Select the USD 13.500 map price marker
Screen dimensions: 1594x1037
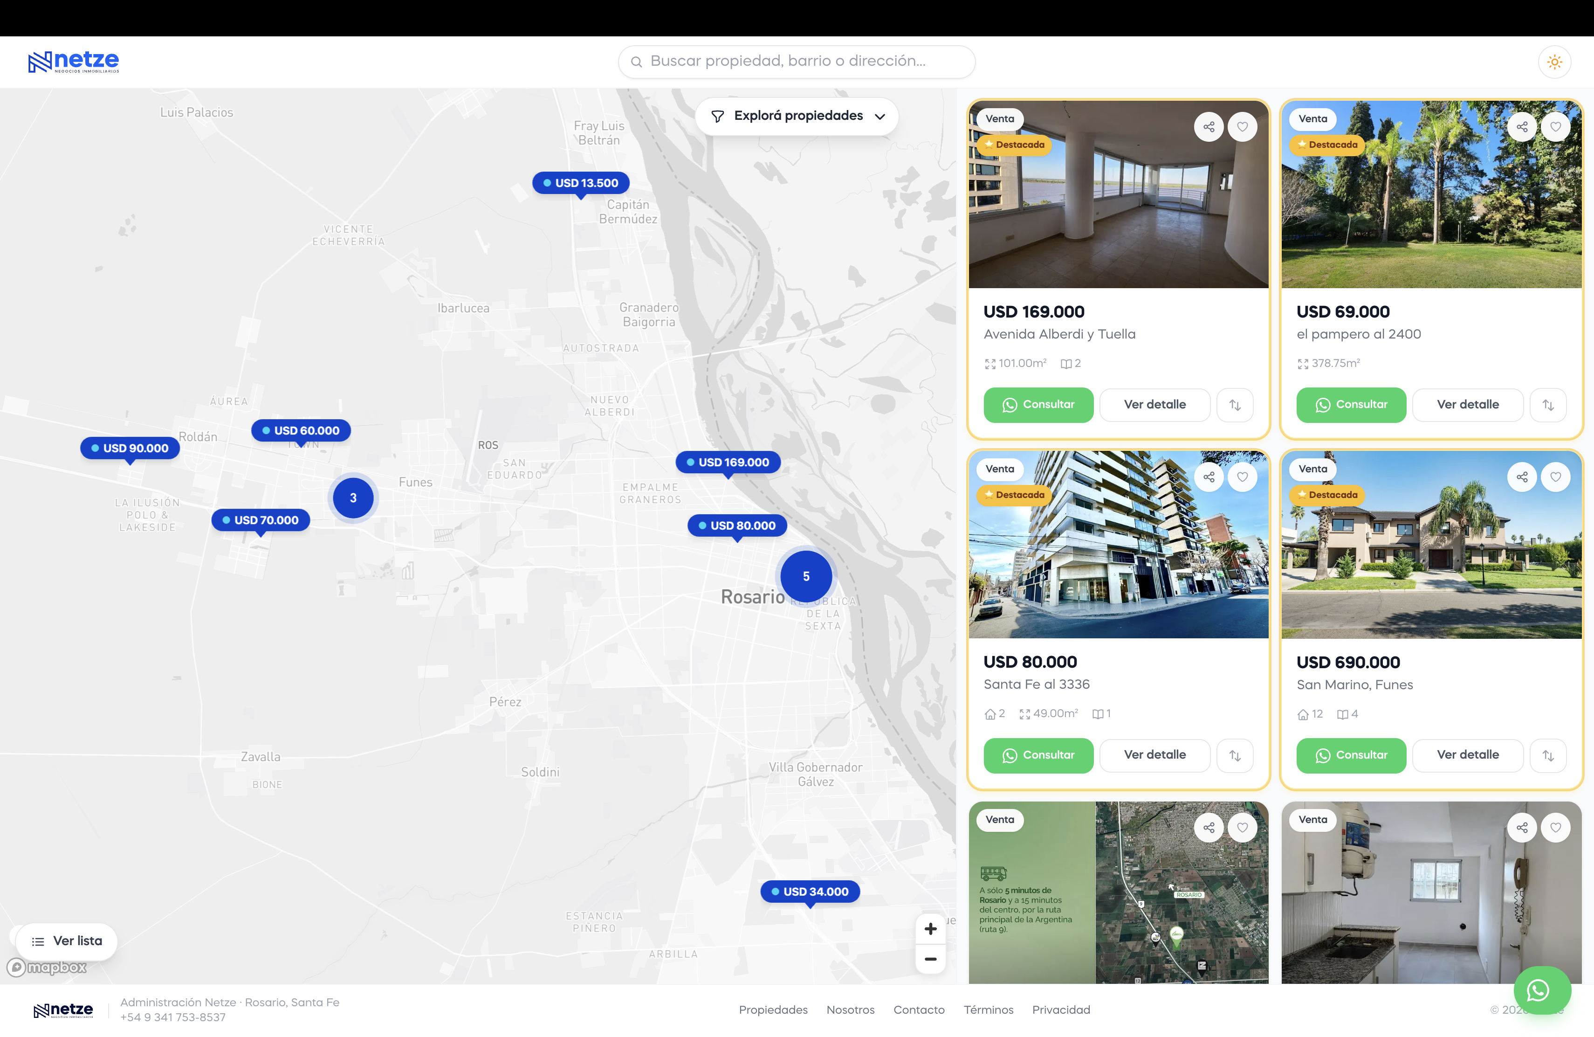581,183
